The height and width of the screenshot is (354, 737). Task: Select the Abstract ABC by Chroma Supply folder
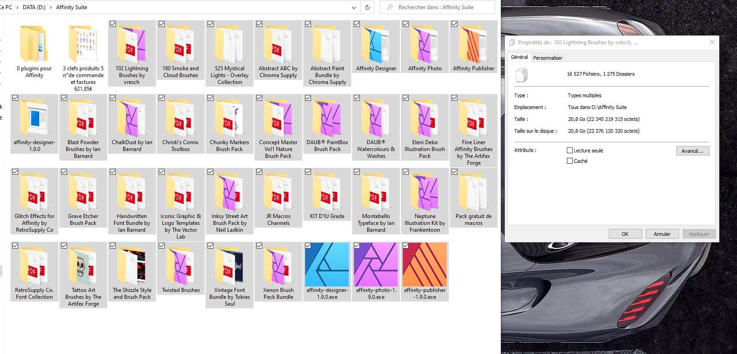pyautogui.click(x=278, y=49)
